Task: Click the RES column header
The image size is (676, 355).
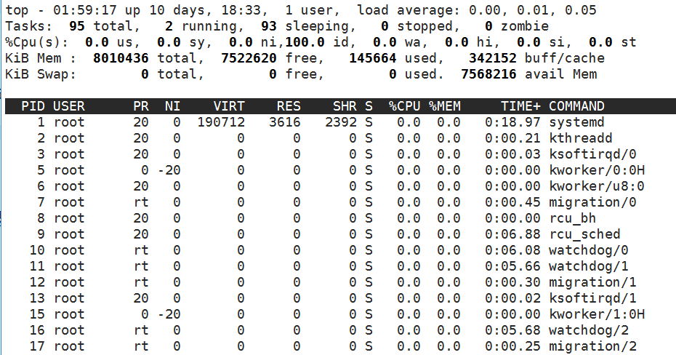Action: click(289, 106)
